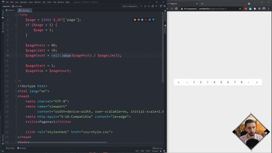Select the index.php editor tab
Viewport: 272px width, 153px height.
pyautogui.click(x=25, y=10)
